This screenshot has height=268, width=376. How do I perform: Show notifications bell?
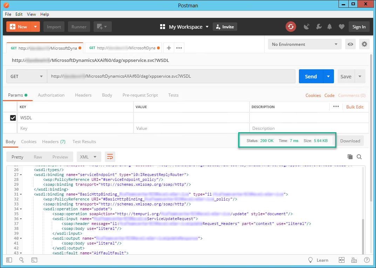tap(330, 27)
